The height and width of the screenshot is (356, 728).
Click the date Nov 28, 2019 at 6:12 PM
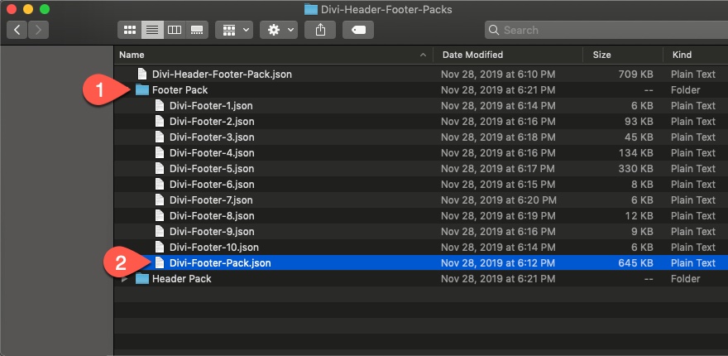[498, 263]
